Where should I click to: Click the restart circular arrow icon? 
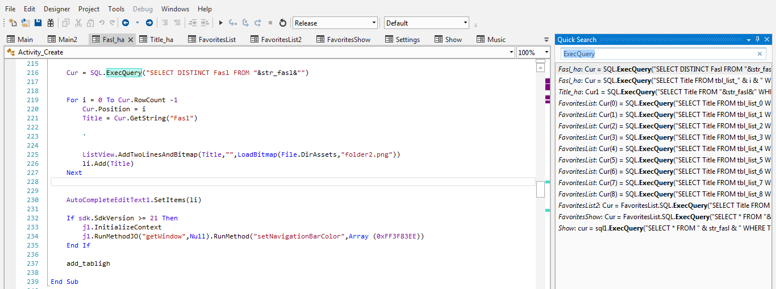click(x=282, y=23)
